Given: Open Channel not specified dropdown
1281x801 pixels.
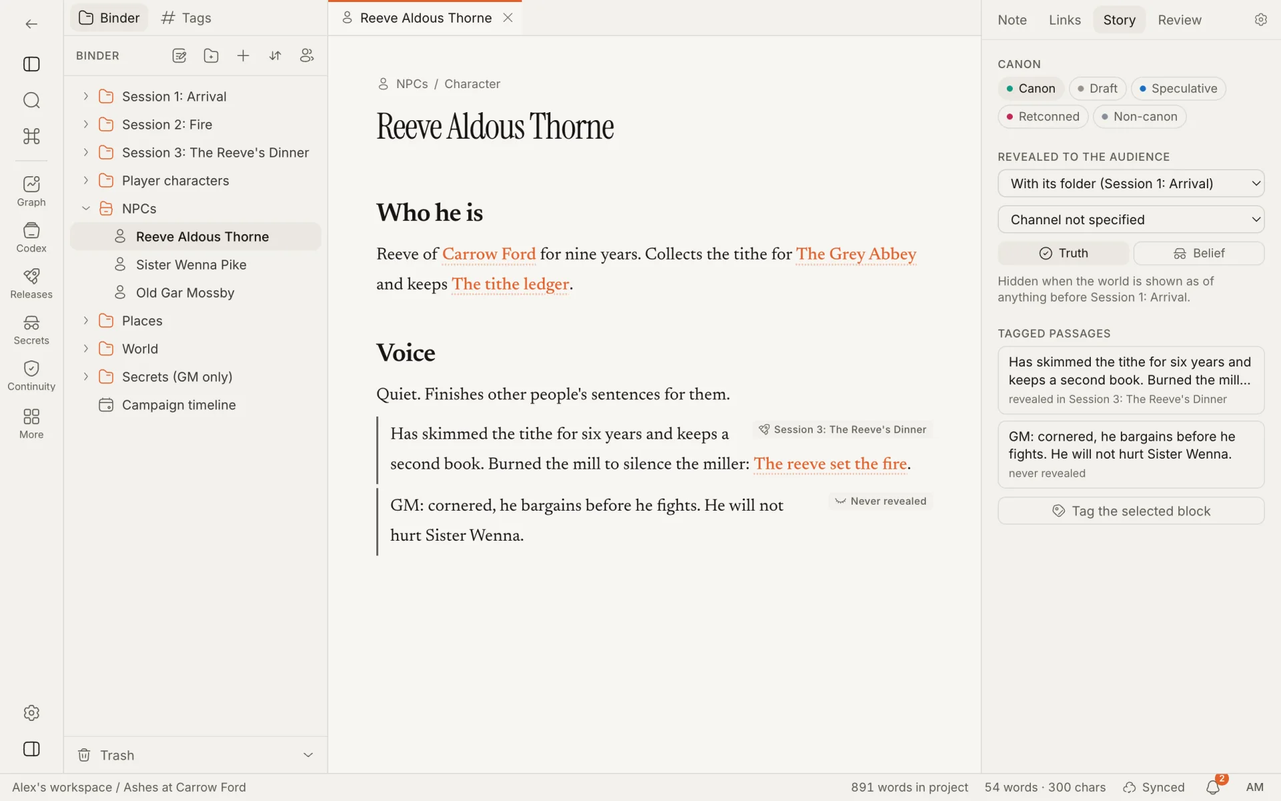Looking at the screenshot, I should tap(1131, 220).
